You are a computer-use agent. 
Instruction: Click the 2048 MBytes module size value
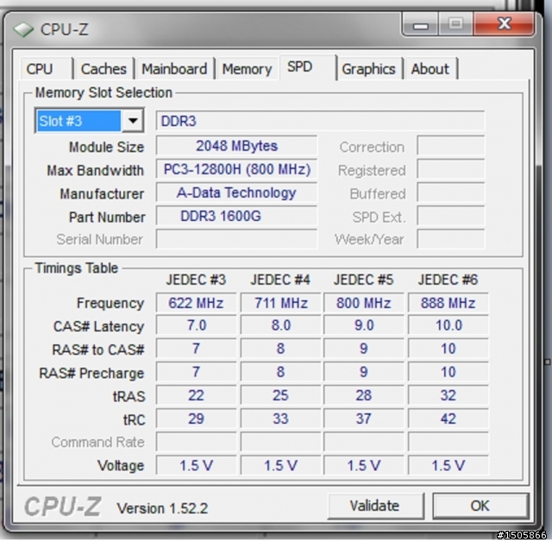pos(236,146)
